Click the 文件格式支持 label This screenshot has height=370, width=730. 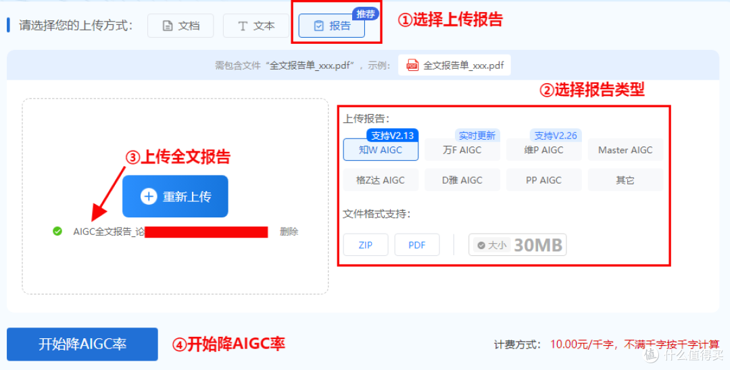coord(377,214)
